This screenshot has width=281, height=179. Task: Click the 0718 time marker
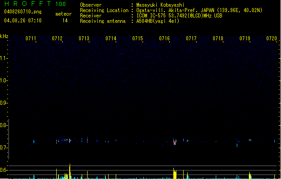point(218,38)
